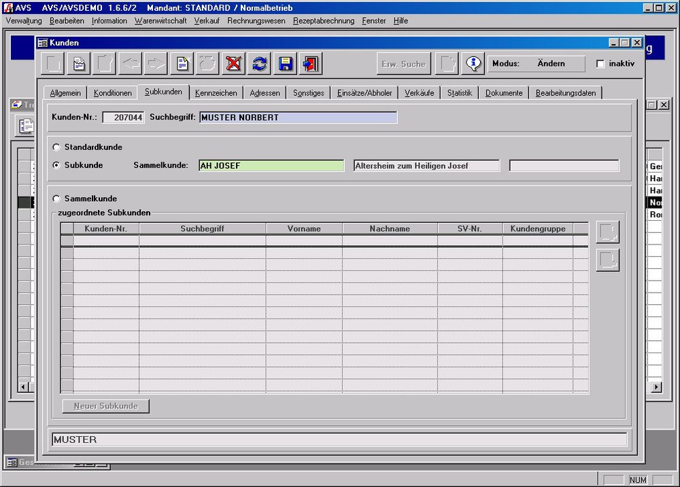Enable the inaktiv checkbox
Screen dimensions: 680x487
pyautogui.click(x=600, y=64)
